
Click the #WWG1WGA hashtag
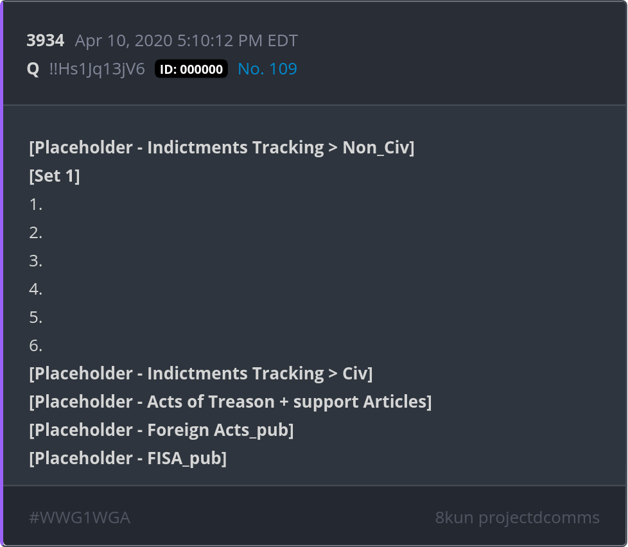(80, 517)
